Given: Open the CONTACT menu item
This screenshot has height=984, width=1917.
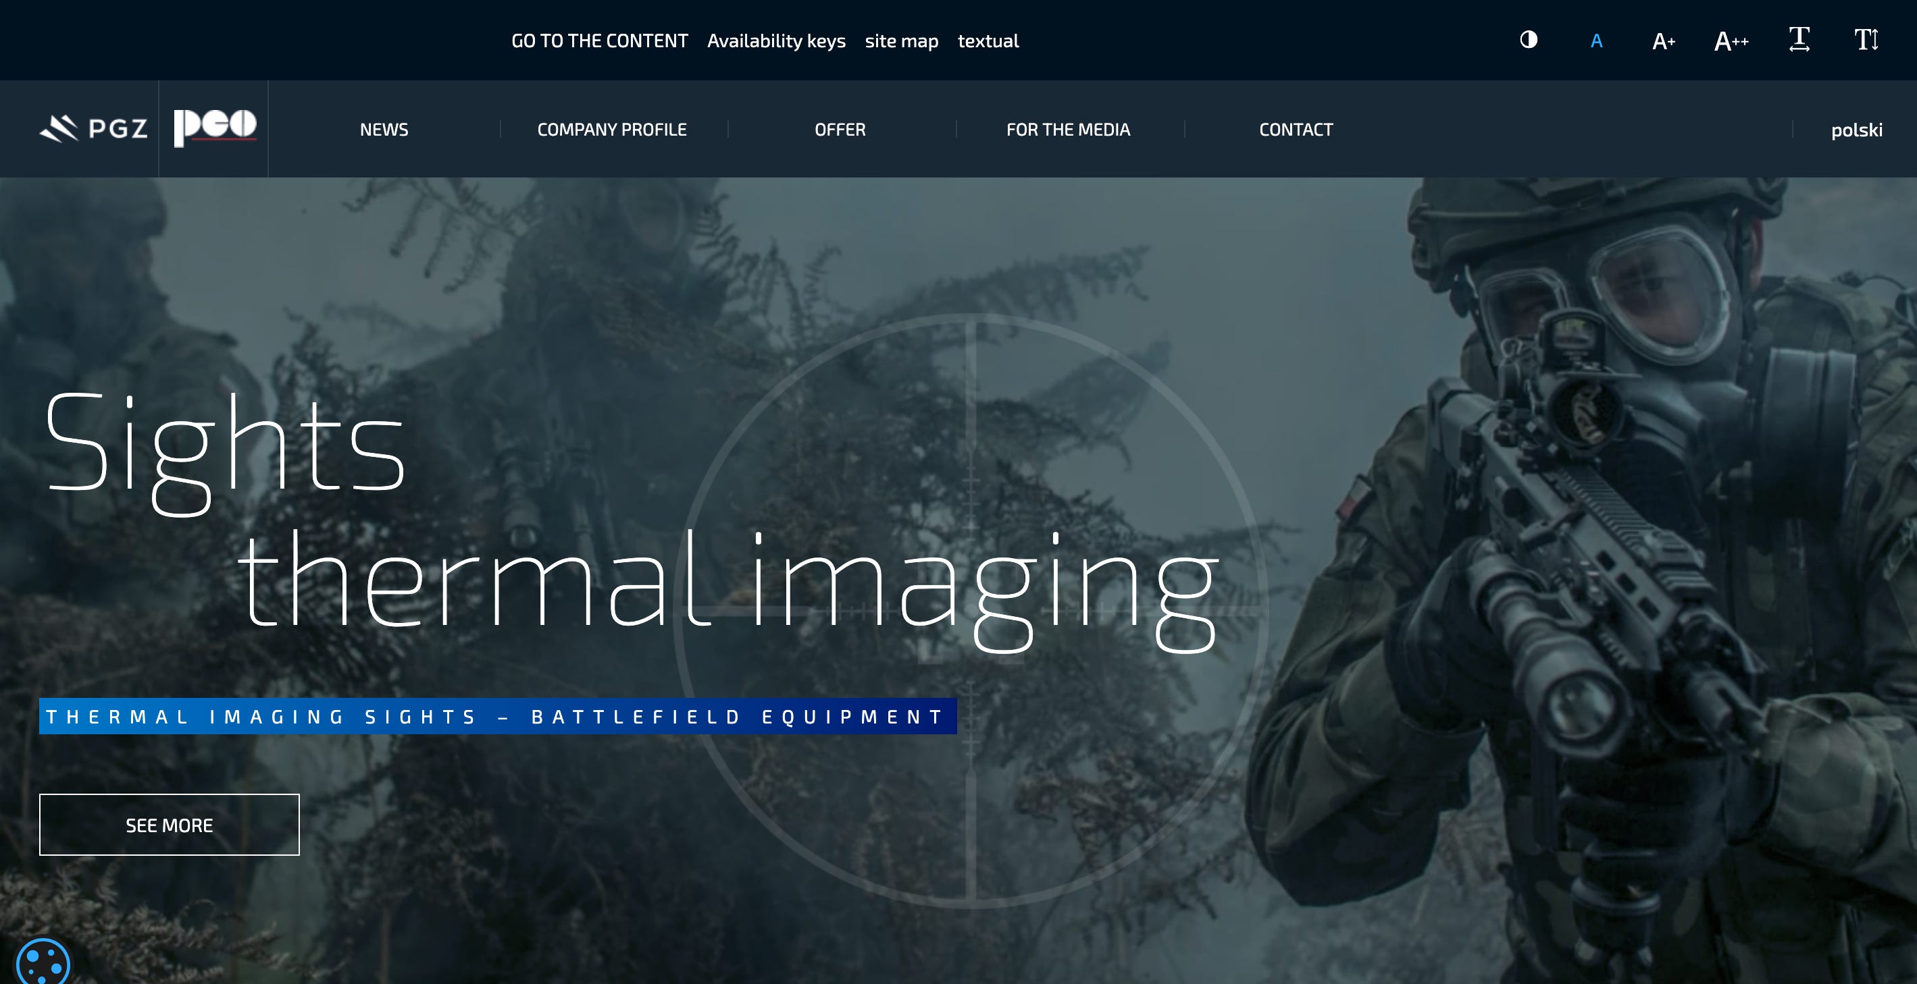Looking at the screenshot, I should point(1296,130).
